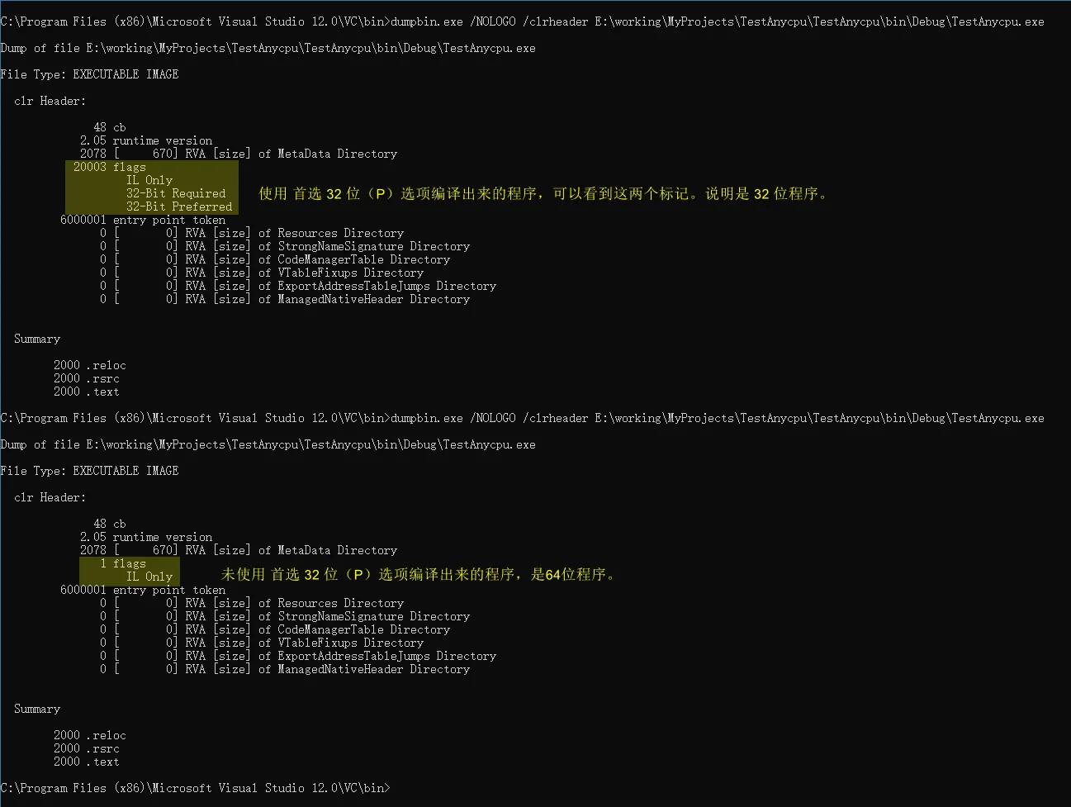Click 'VTableFixups Directory' line in the 1 flags dump
The width and height of the screenshot is (1071, 807).
pos(261,643)
